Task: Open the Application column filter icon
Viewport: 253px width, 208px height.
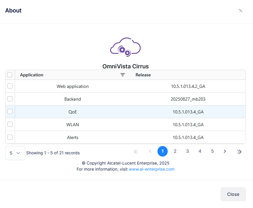Action: point(123,75)
